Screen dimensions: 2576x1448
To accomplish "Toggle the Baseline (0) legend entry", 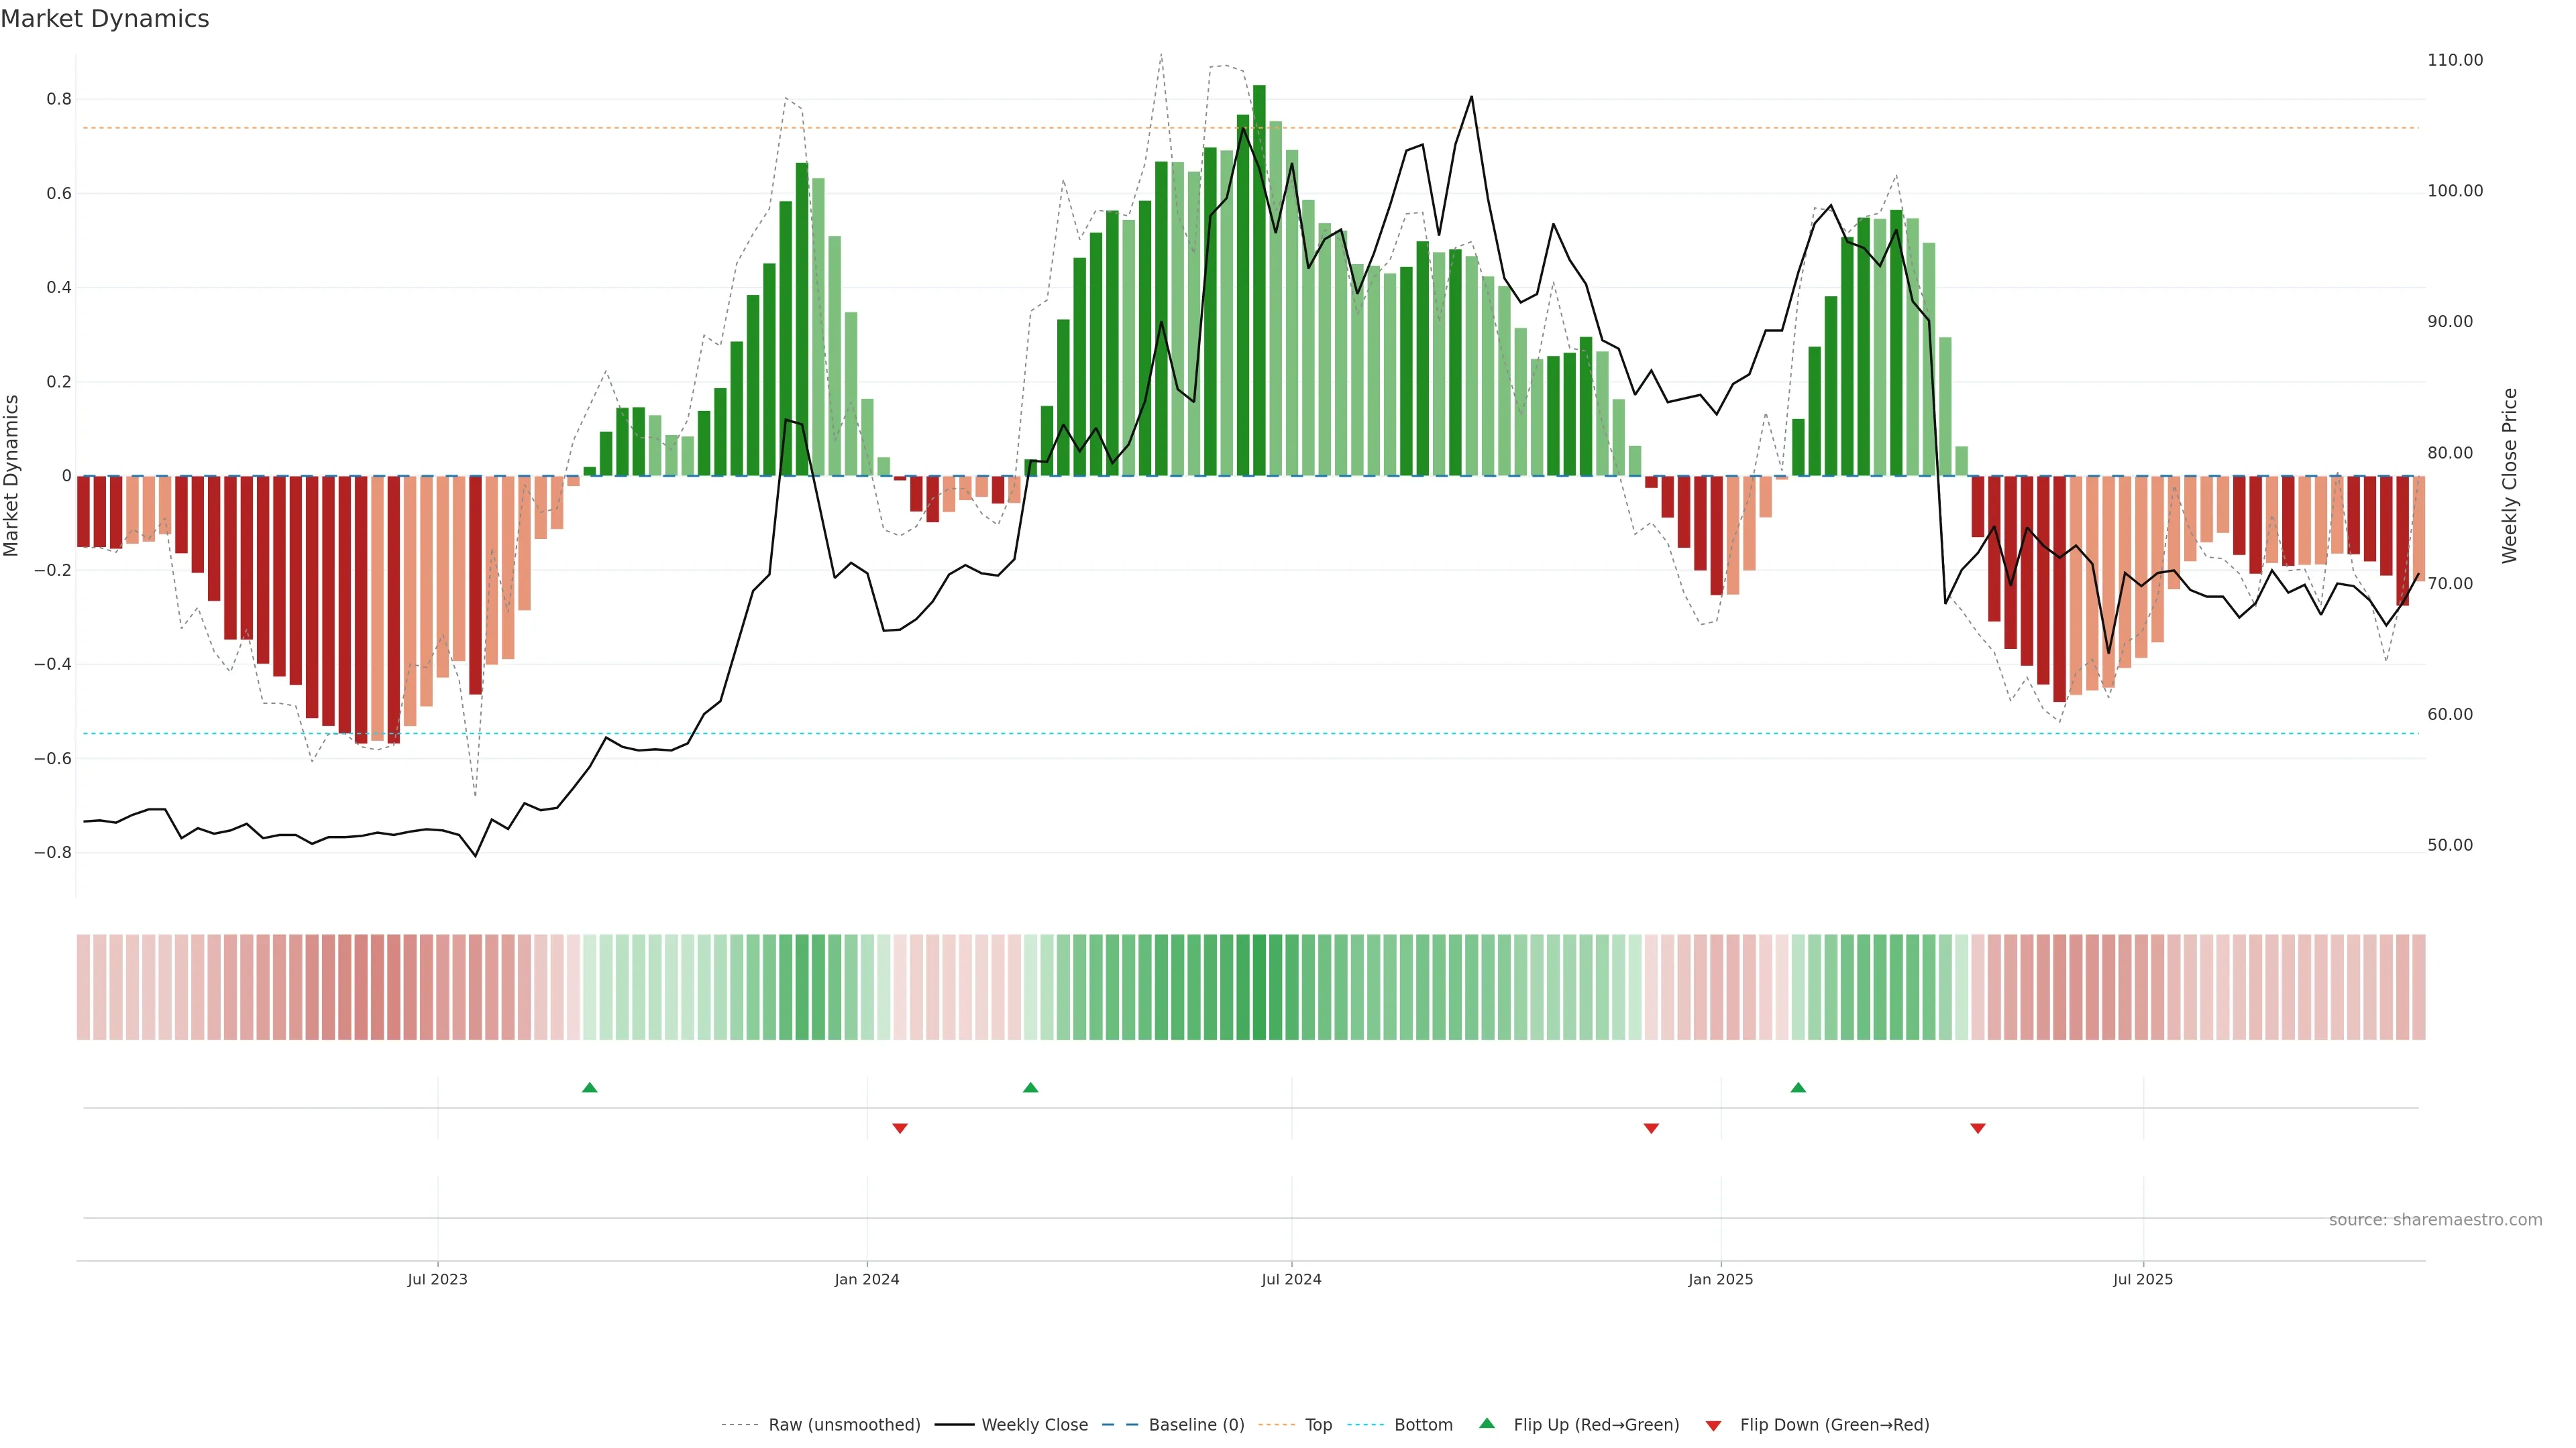I will (1196, 1425).
